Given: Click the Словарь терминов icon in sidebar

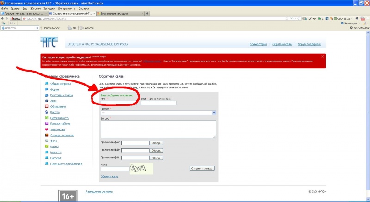Looking at the screenshot, I should [47, 135].
